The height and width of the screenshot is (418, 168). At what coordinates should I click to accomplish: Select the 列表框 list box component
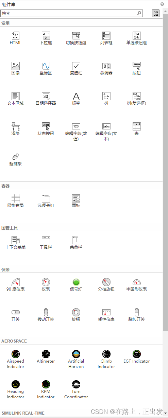106,36
